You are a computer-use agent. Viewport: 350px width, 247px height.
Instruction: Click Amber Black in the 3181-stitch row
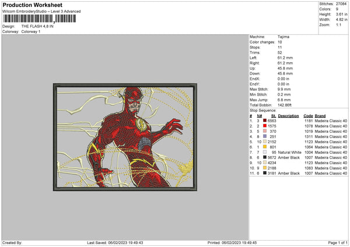289,173
